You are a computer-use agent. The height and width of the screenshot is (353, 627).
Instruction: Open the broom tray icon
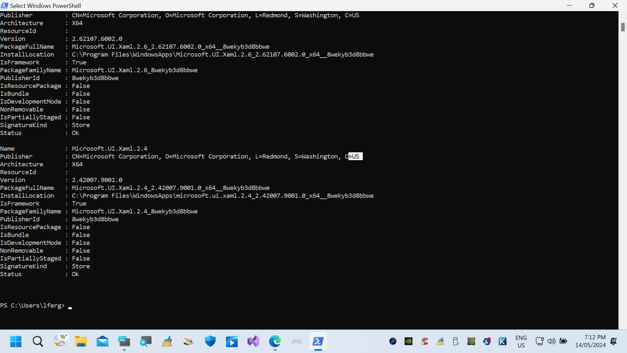[440, 342]
